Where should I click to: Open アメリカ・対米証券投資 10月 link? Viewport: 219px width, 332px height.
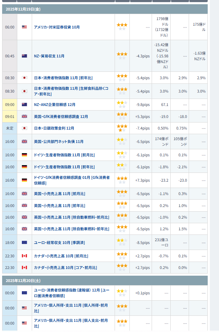(x=57, y=27)
